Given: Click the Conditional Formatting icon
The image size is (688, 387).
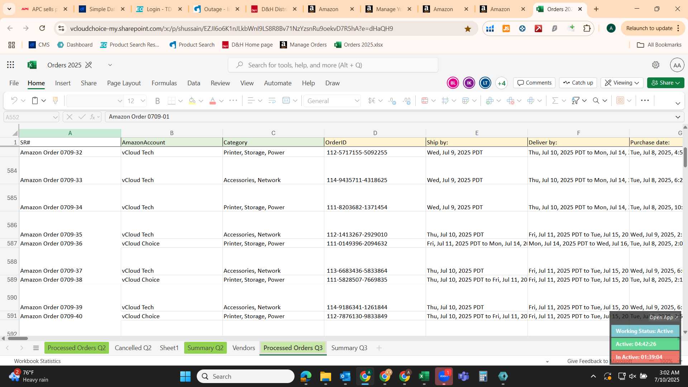Looking at the screenshot, I should click(425, 101).
